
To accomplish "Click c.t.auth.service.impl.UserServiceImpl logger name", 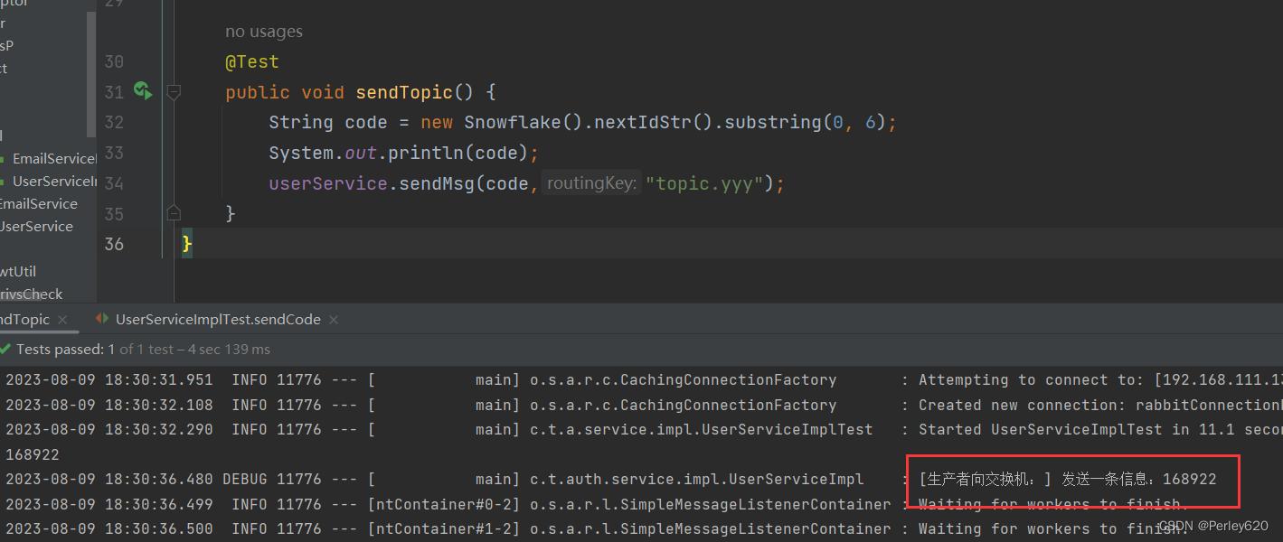I will point(697,480).
